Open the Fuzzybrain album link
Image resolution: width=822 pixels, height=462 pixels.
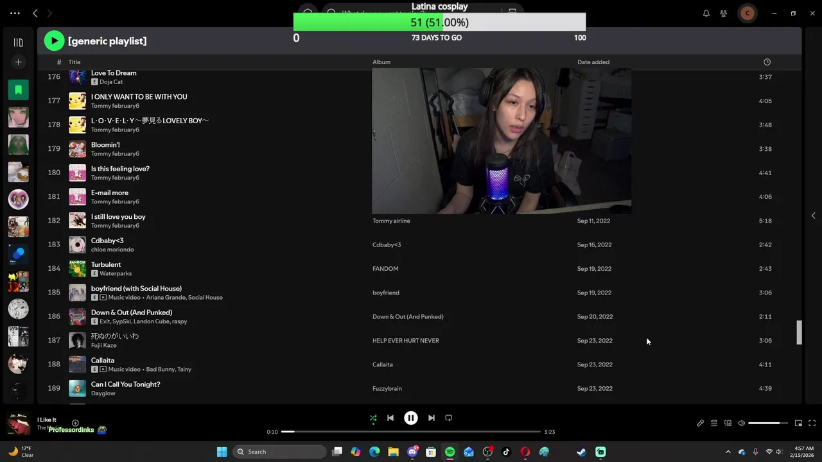click(x=389, y=389)
